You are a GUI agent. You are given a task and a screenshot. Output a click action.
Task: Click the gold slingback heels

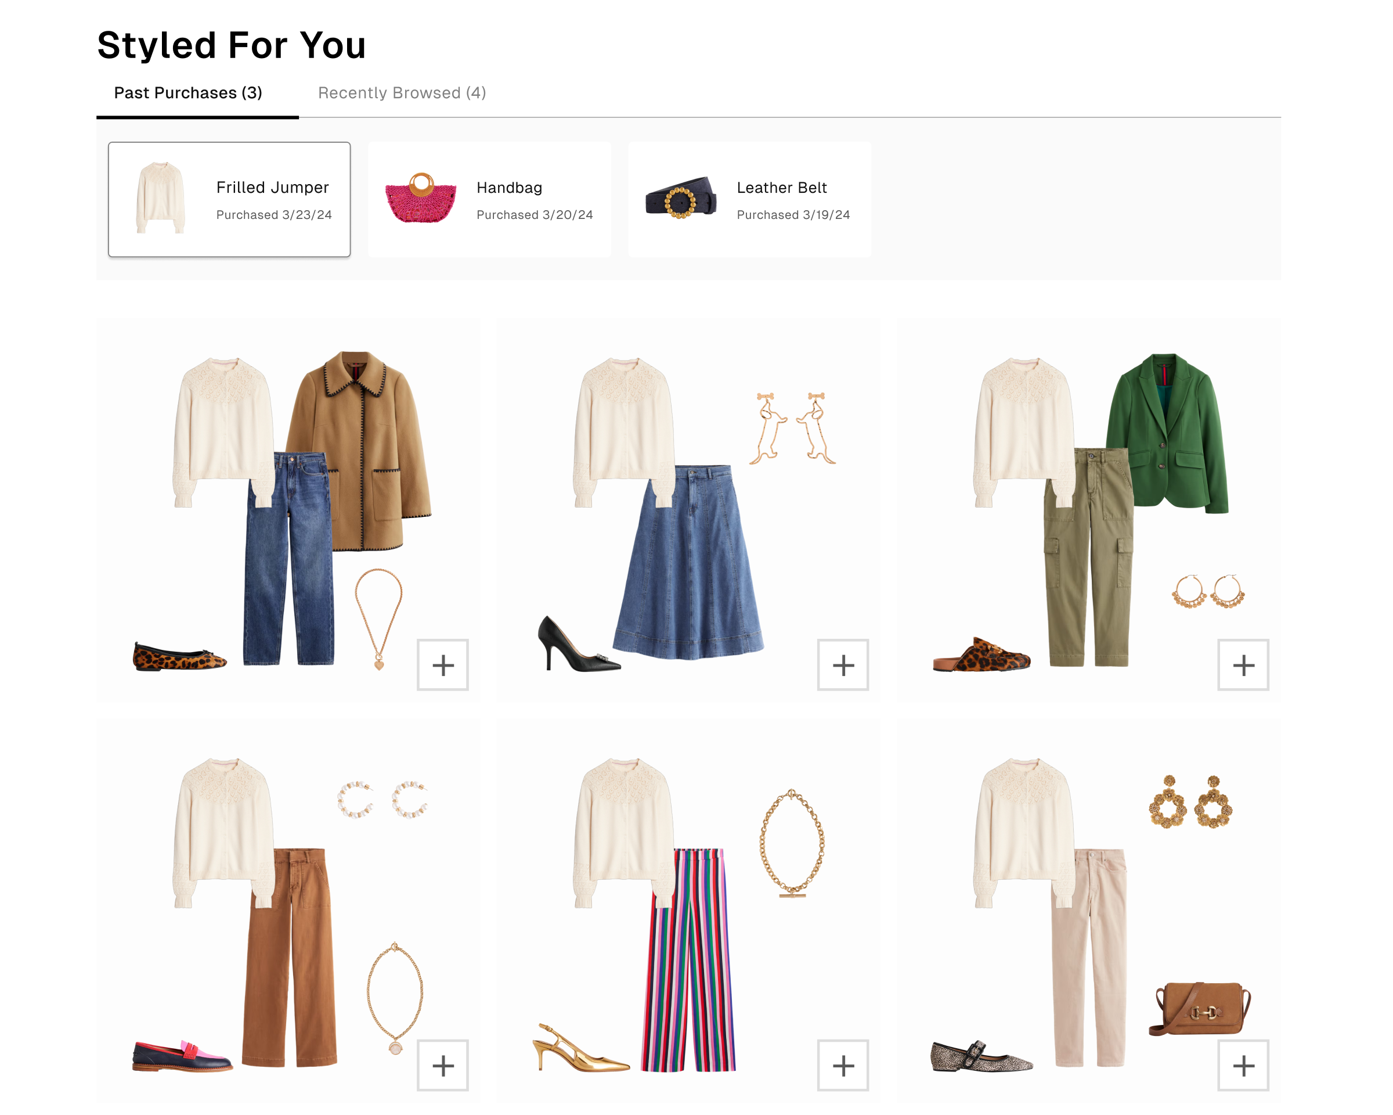coord(580,1047)
